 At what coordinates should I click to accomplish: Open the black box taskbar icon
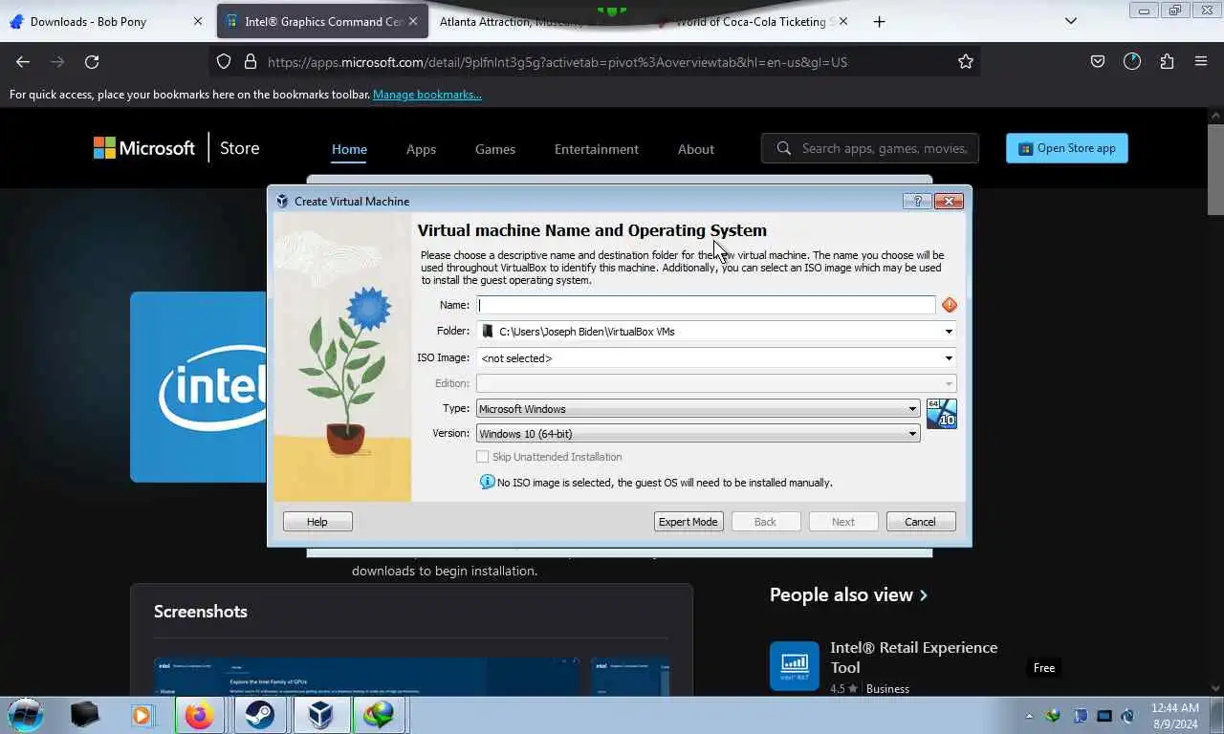tap(84, 715)
